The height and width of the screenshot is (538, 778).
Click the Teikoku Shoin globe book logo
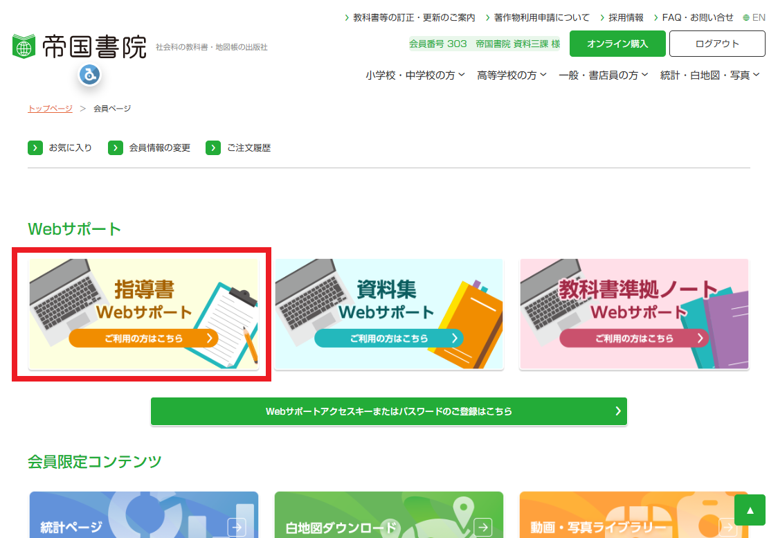[23, 46]
